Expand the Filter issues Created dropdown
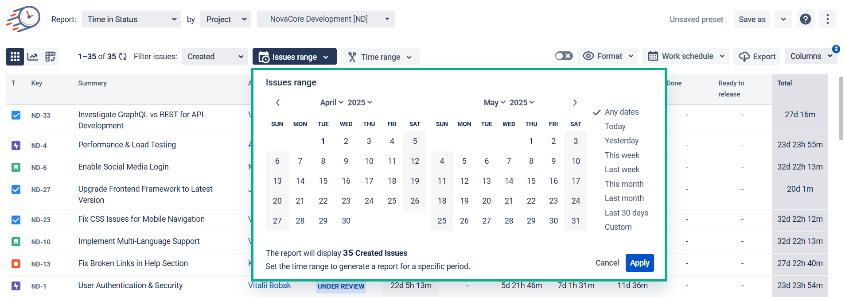This screenshot has height=297, width=845. [215, 57]
